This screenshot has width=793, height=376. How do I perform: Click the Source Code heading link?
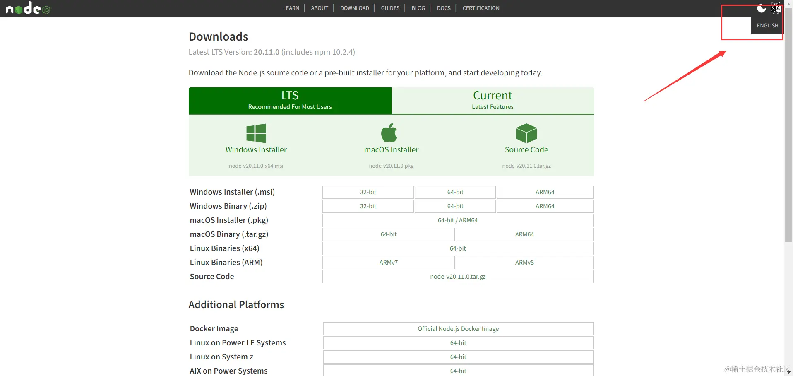pyautogui.click(x=526, y=150)
